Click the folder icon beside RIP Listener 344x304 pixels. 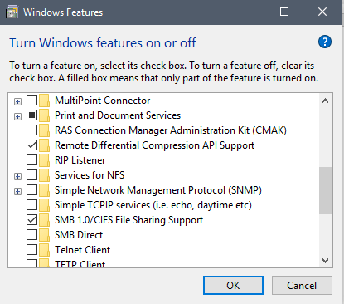[x=44, y=160]
